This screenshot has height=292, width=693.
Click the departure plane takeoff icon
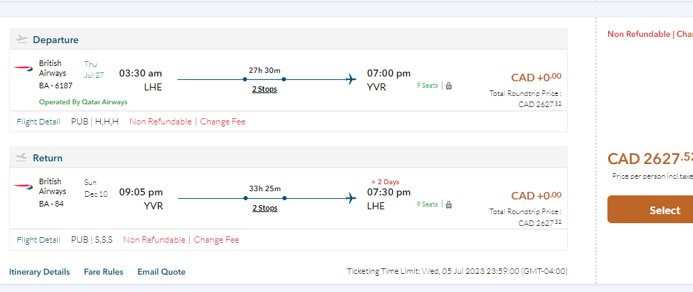[21, 39]
